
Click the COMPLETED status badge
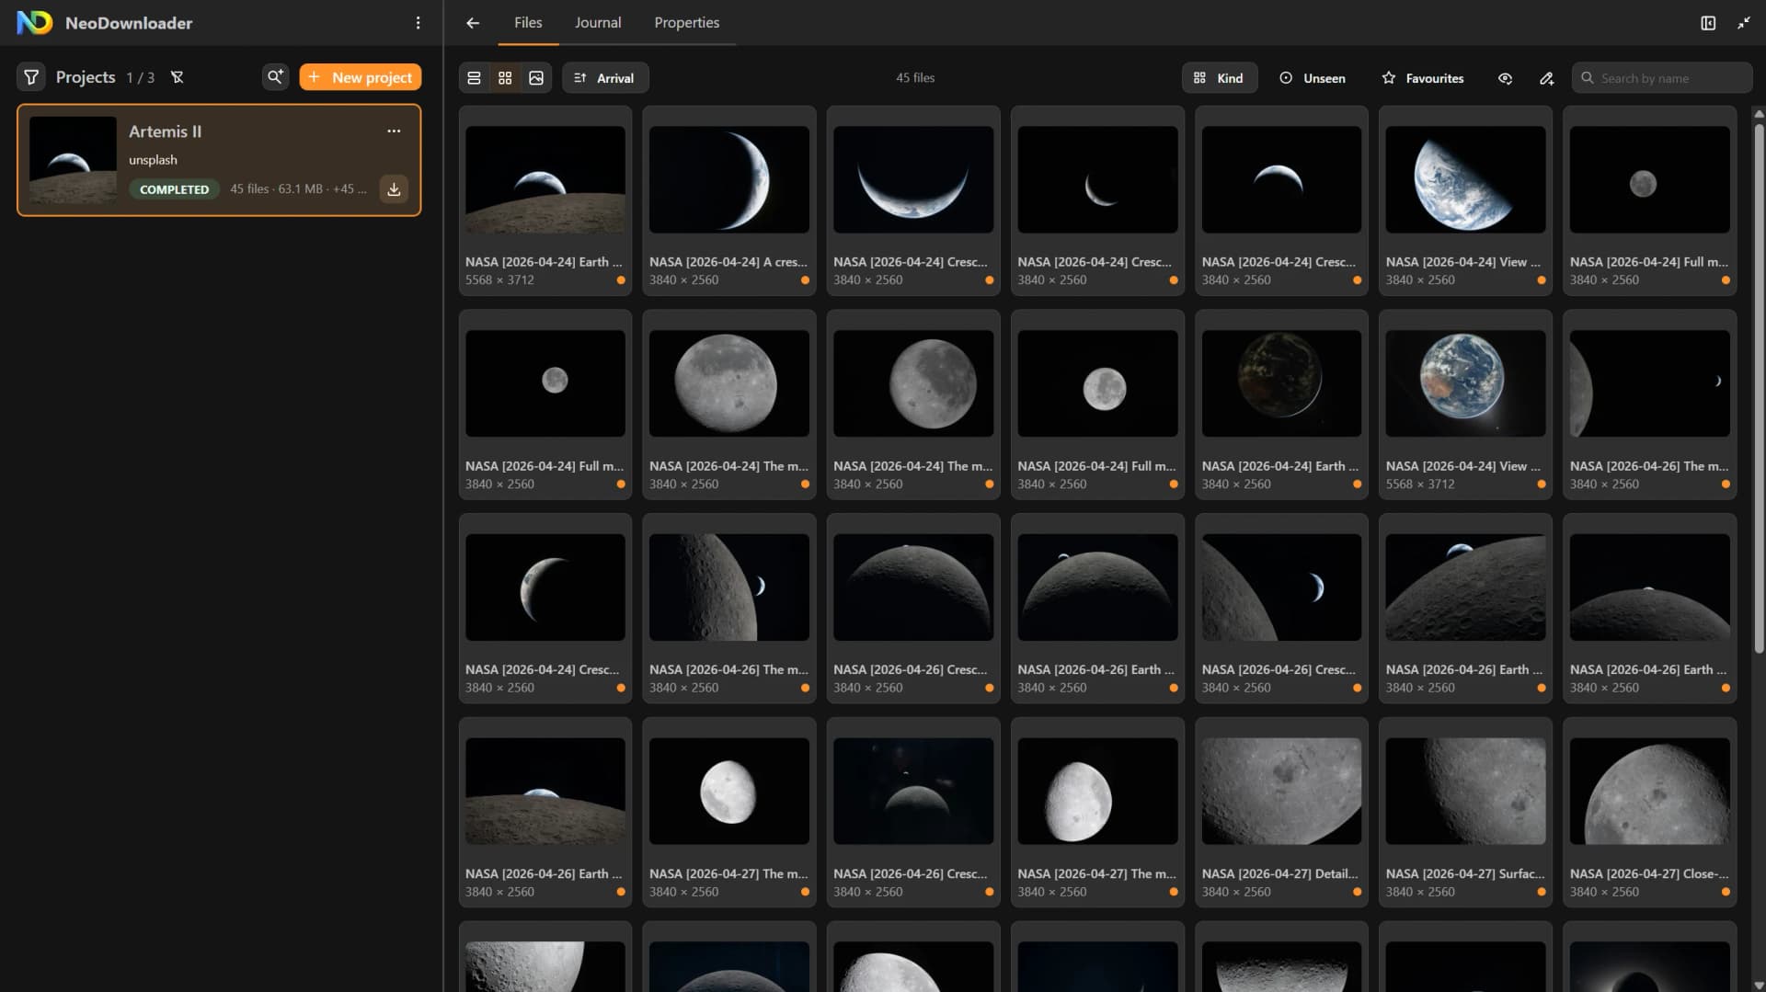click(174, 189)
